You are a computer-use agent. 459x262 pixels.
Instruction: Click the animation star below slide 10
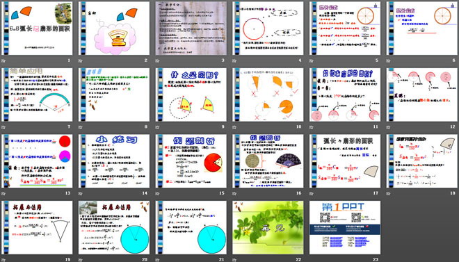click(x=234, y=127)
